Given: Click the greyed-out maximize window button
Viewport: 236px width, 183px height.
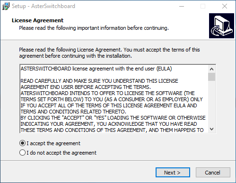Looking at the screenshot, I should click(203, 6).
